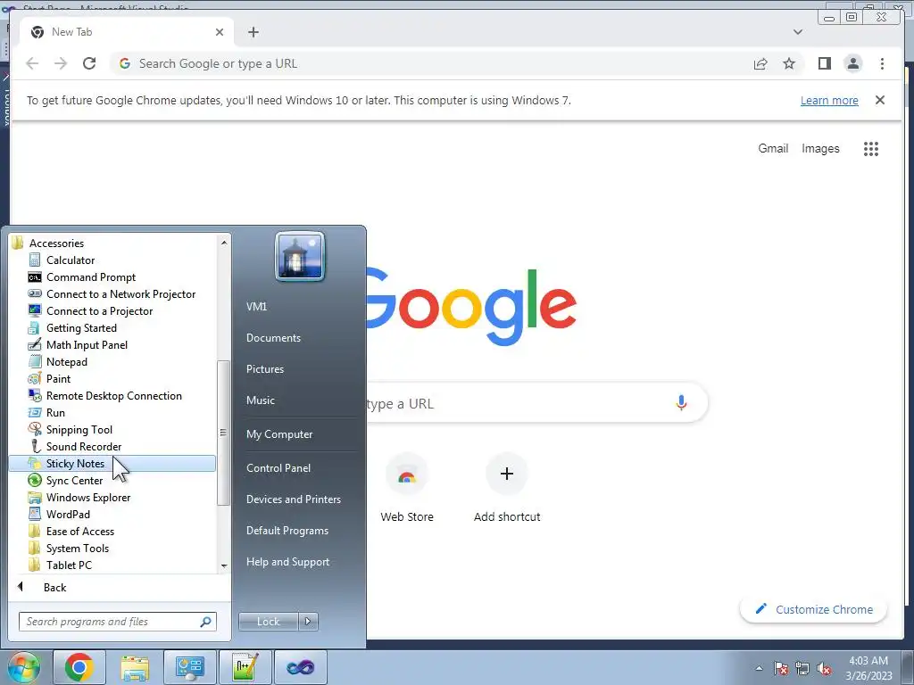Open Visual Studio taskbar icon

click(300, 667)
